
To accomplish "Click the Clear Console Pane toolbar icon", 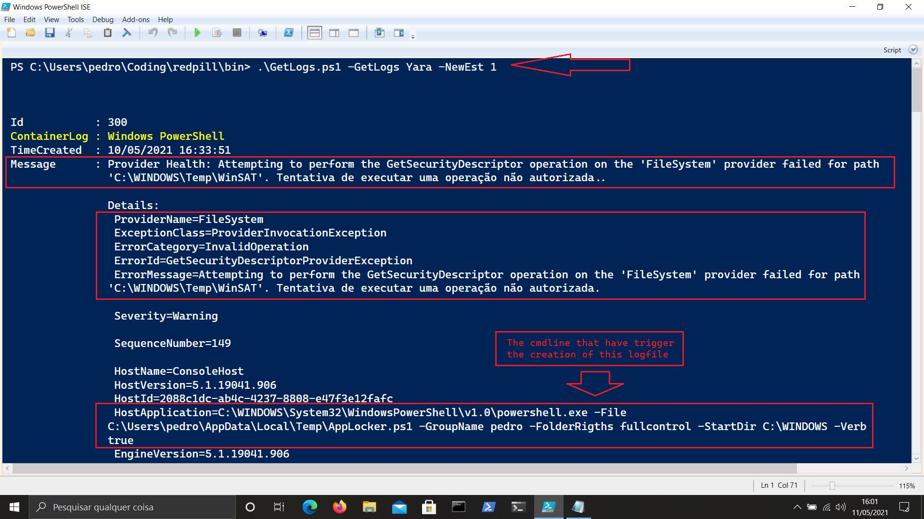I will point(127,33).
